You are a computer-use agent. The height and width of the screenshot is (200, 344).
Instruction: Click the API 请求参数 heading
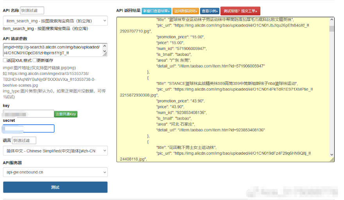click(15, 39)
